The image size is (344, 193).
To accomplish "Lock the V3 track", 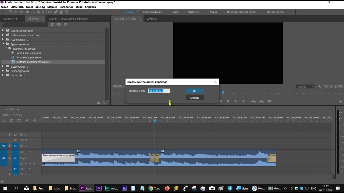I will [9, 135].
